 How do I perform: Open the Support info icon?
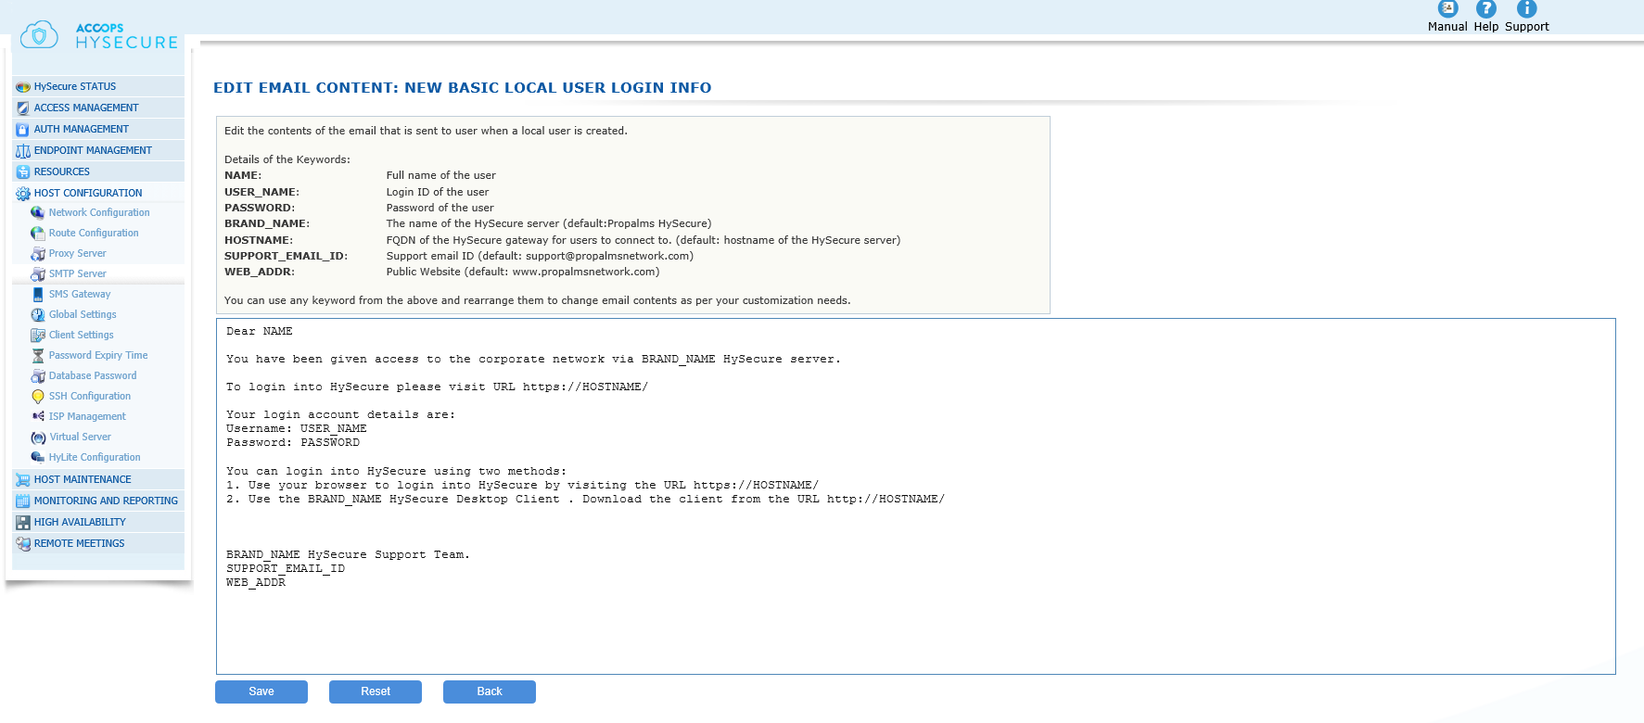tap(1526, 8)
